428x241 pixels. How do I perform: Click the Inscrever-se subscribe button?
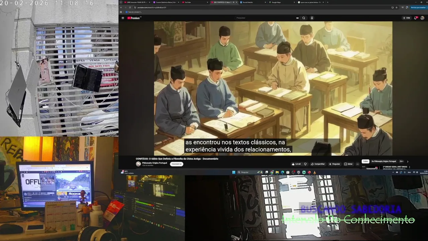pos(176,164)
